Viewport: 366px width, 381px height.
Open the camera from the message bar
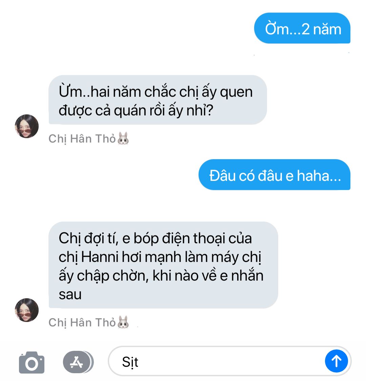pos(32,362)
